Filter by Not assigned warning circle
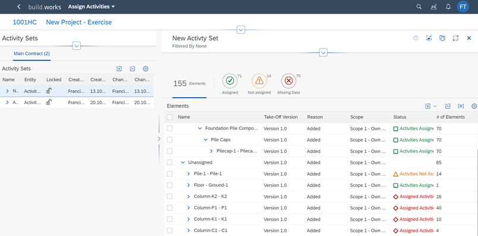The image size is (478, 236). (x=259, y=81)
